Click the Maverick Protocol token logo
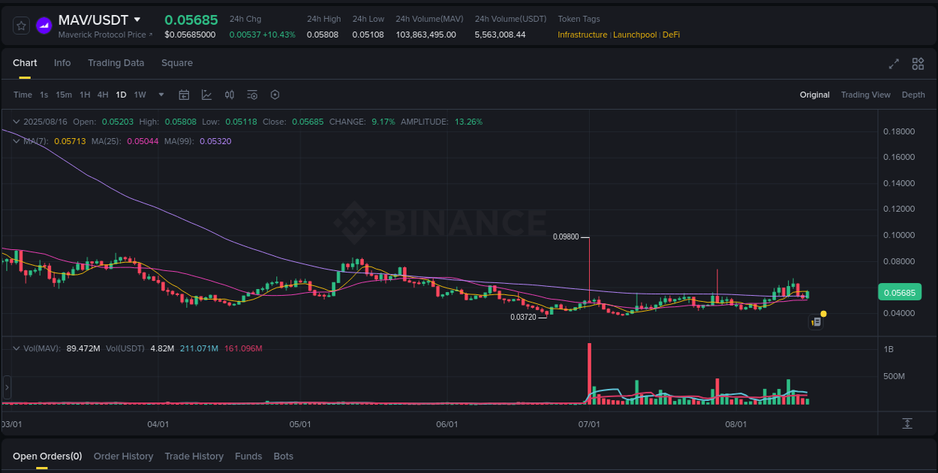The width and height of the screenshot is (938, 473). pyautogui.click(x=44, y=26)
